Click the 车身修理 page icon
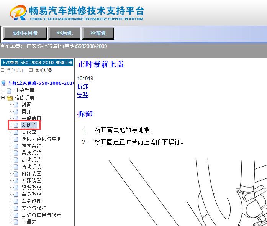This screenshot has height=226, width=267. (16, 201)
